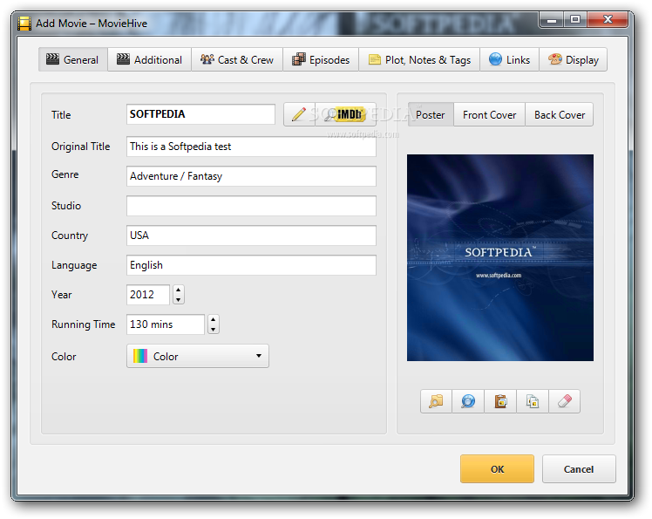
Task: Click the pencil edit title icon
Action: 299,114
